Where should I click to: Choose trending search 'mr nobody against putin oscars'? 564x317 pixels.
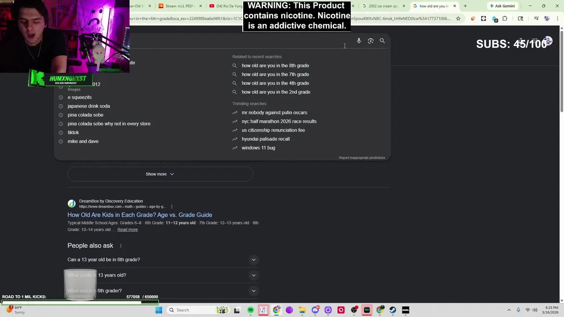274,113
